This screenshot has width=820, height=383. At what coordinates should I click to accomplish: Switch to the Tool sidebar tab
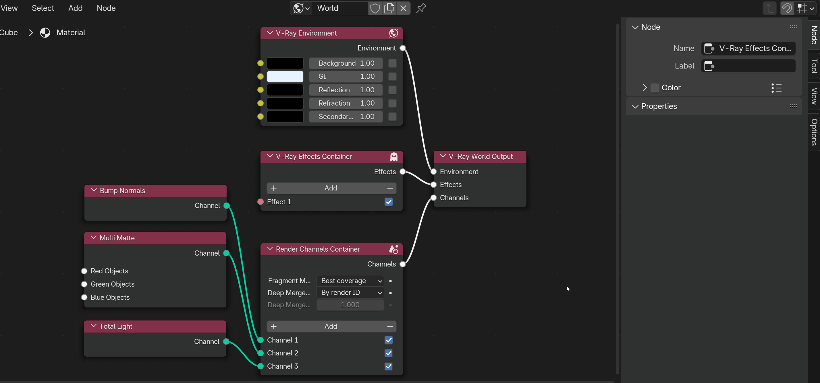coord(814,66)
